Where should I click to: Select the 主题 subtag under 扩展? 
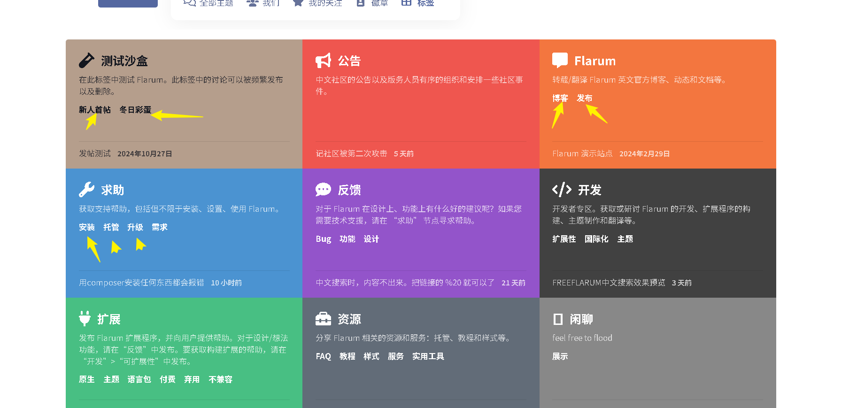click(111, 379)
